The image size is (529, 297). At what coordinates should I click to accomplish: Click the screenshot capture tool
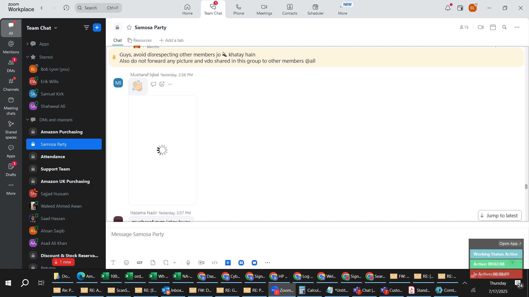[166, 263]
